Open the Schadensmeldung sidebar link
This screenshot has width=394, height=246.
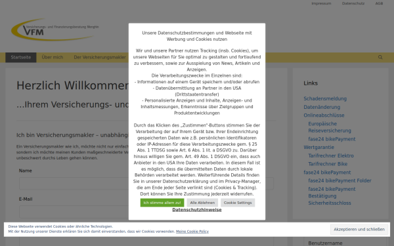pyautogui.click(x=325, y=98)
